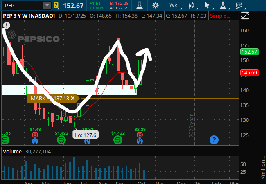This screenshot has height=184, width=266.
Task: Click the earnings phone icon under $1.48
Action: [35, 135]
